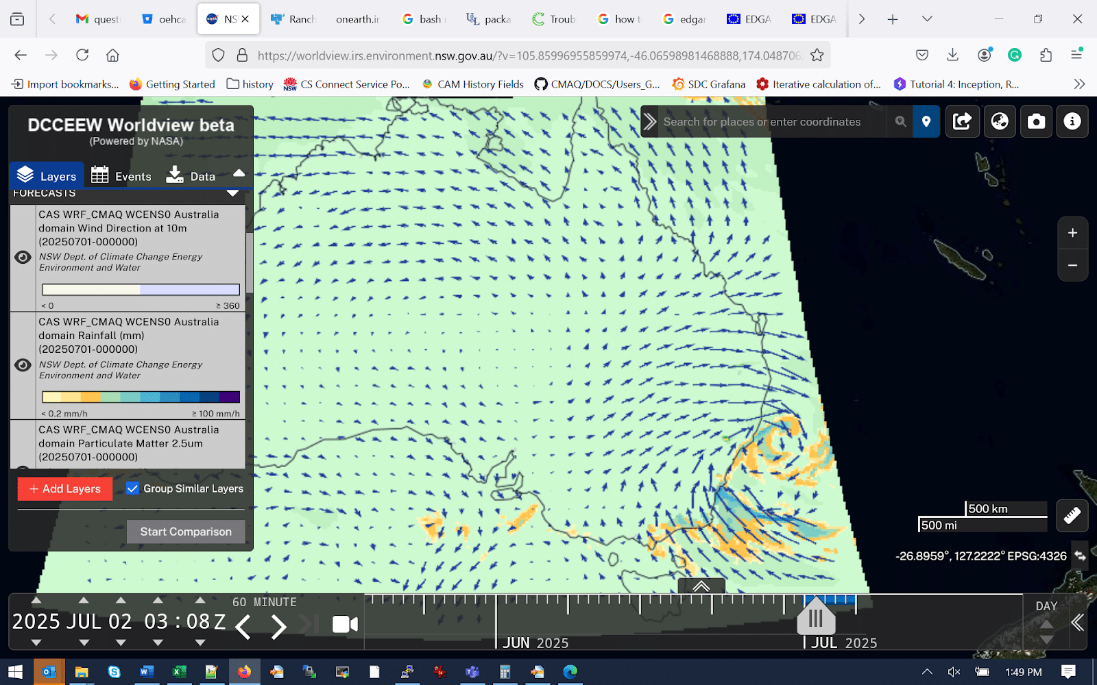
Task: Show hidden system tray icons
Action: tap(927, 672)
